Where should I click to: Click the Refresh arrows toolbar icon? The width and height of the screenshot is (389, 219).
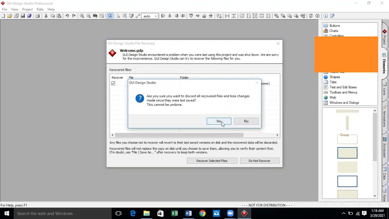[311, 16]
